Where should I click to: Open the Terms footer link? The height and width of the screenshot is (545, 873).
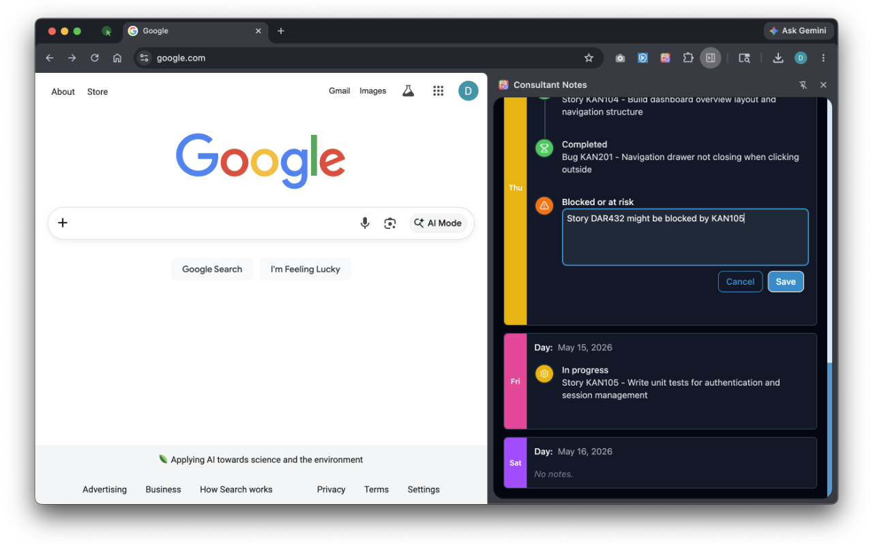(376, 489)
